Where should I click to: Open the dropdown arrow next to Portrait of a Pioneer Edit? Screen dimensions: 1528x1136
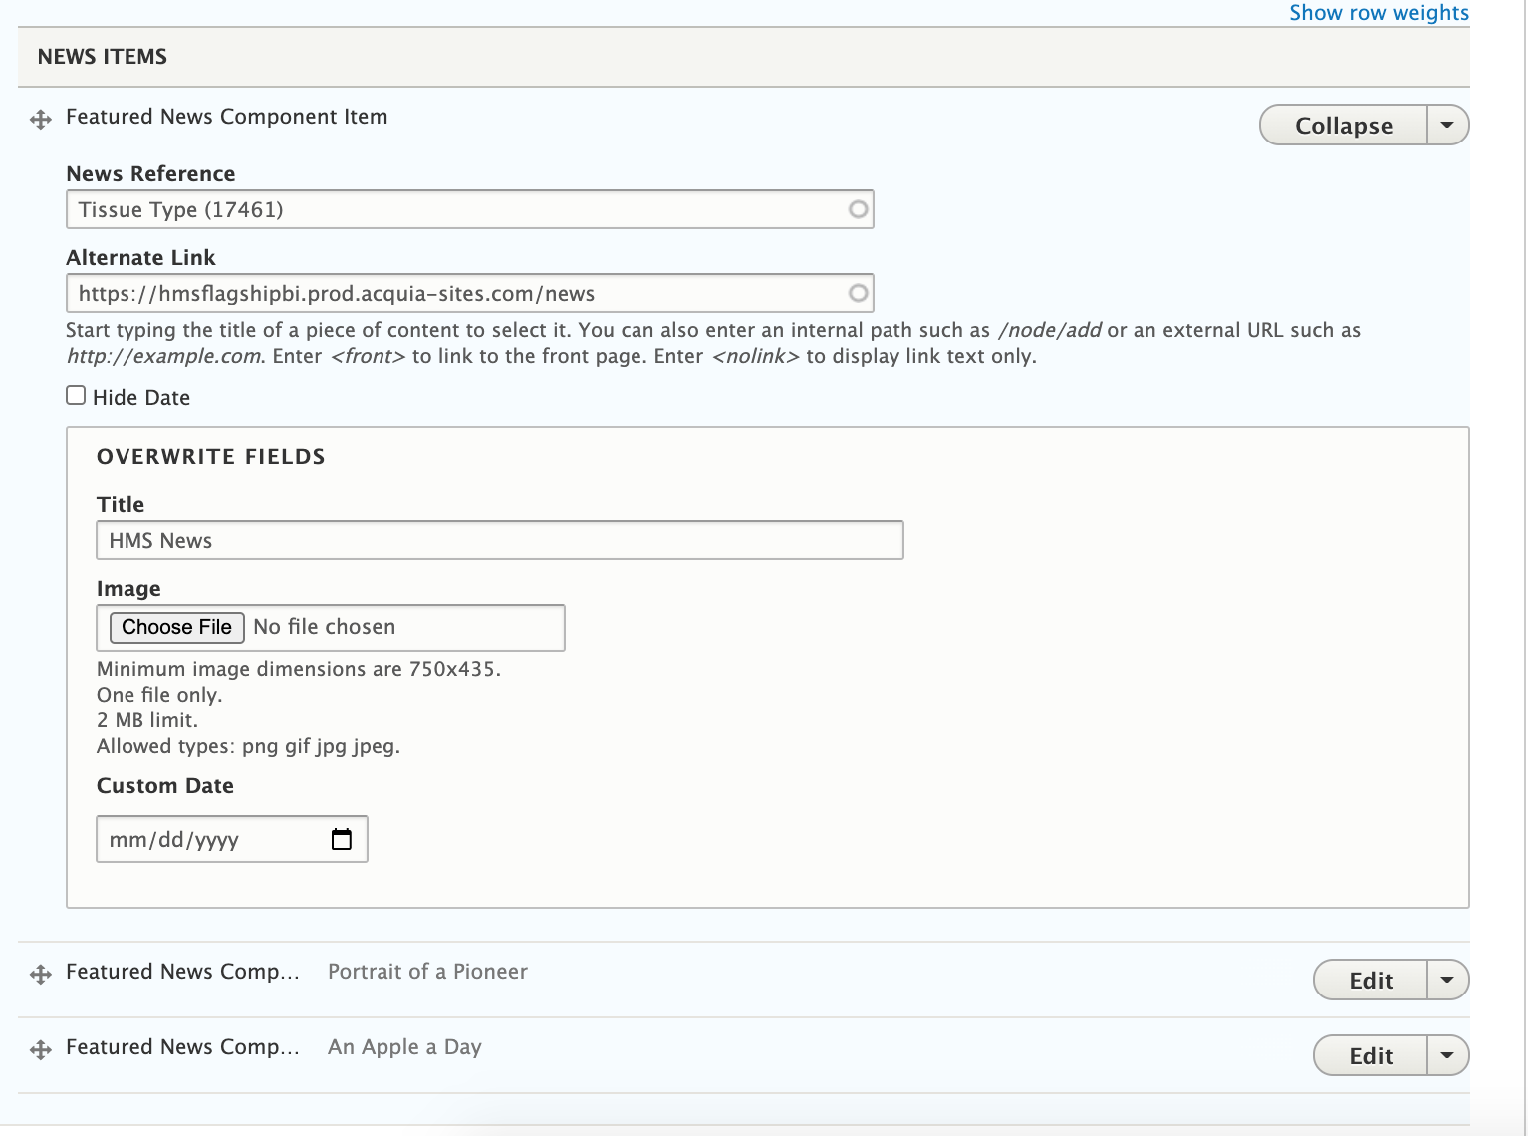click(1448, 980)
